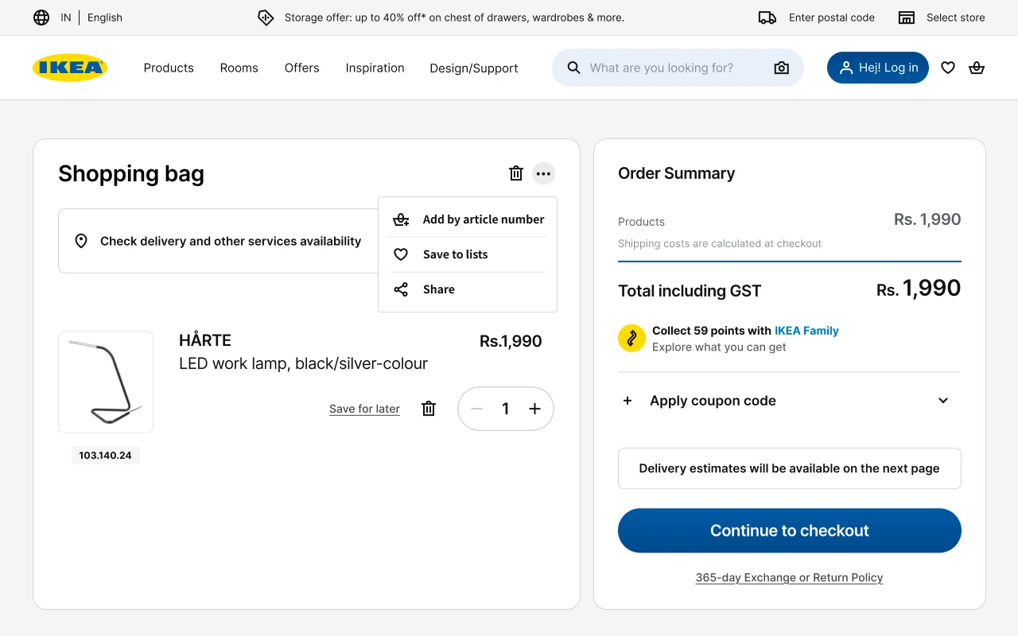The image size is (1018, 636).
Task: Click the delivery truck icon
Action: point(767,17)
